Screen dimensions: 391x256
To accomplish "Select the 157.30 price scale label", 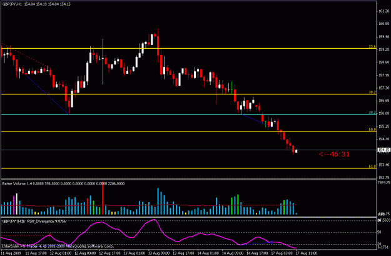I will tap(383, 88).
